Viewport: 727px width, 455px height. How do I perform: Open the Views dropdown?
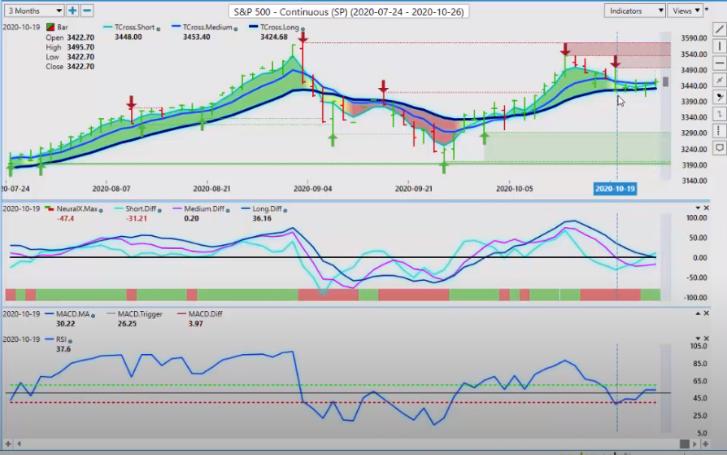click(x=686, y=11)
